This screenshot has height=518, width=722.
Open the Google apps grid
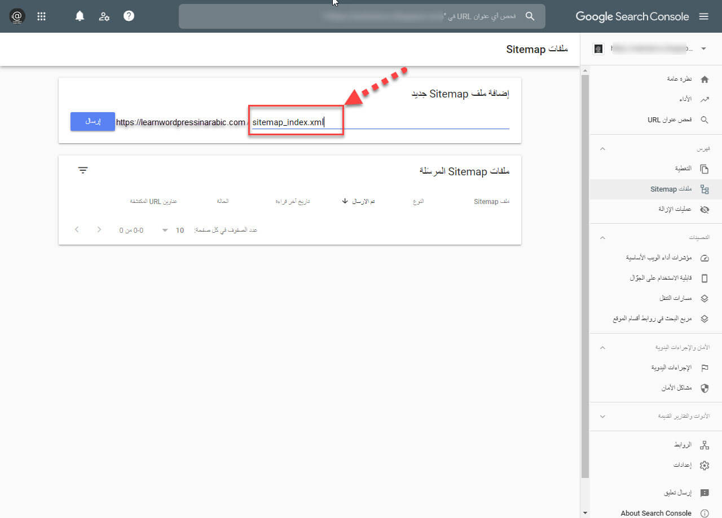pos(41,16)
